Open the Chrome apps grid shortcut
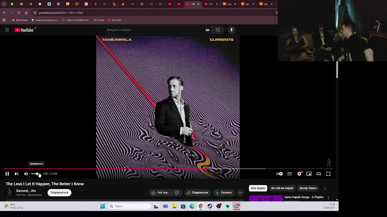Viewport: 387px width, 217px height. (x=4, y=20)
